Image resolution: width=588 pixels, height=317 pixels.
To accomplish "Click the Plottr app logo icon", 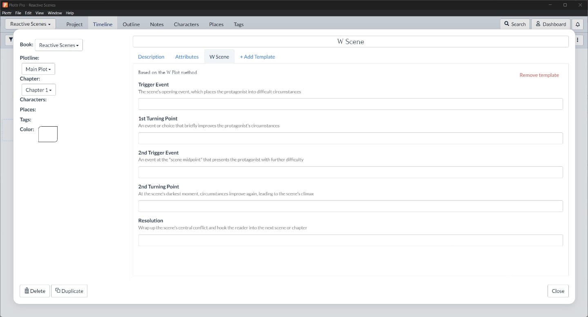I will pyautogui.click(x=5, y=5).
